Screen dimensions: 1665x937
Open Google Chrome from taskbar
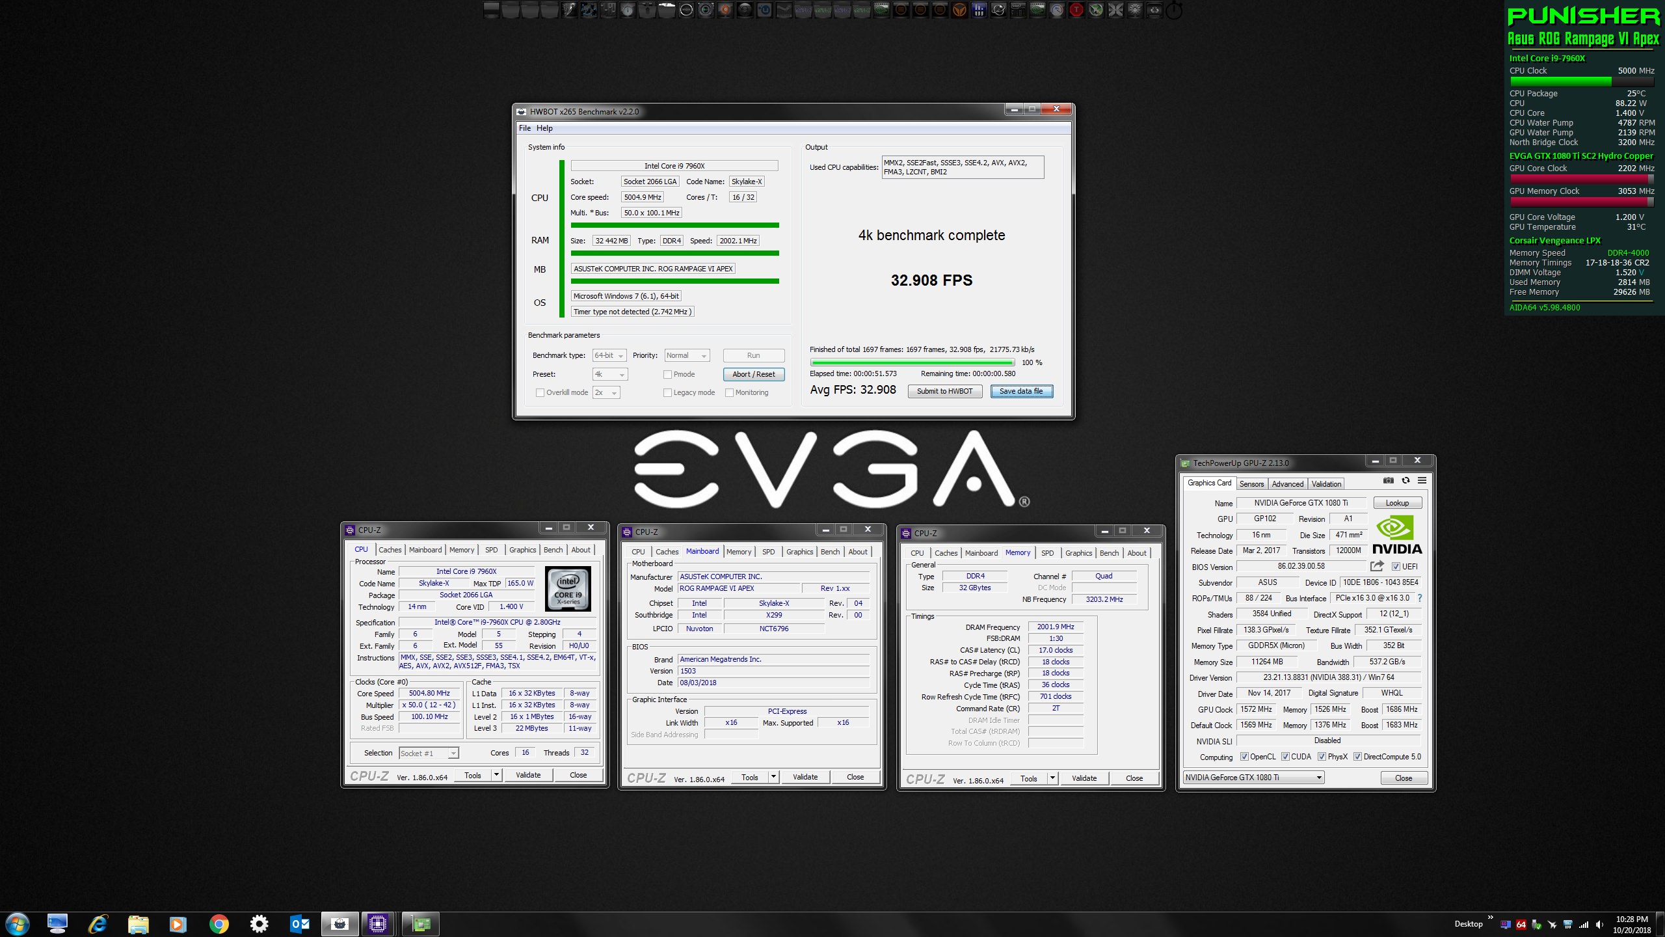(219, 924)
